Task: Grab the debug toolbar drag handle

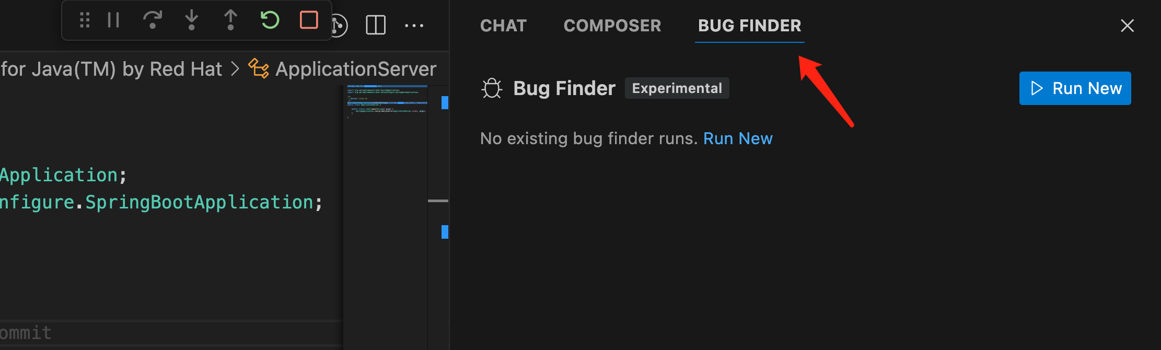Action: click(85, 20)
